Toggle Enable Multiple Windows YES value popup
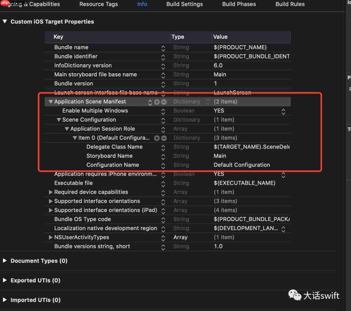Viewport: 351px width, 311px height. click(x=283, y=111)
